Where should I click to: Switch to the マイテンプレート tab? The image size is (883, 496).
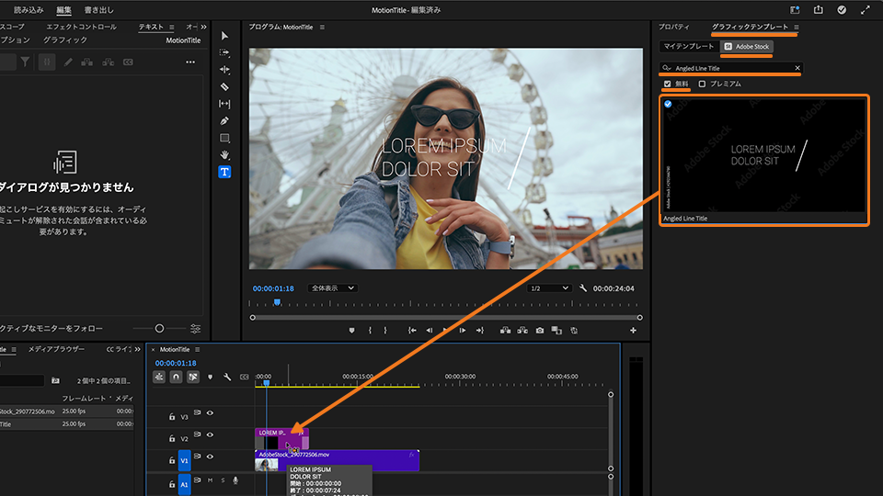click(x=689, y=46)
